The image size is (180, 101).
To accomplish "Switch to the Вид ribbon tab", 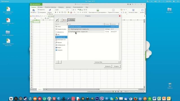I will pyautogui.click(x=87, y=7).
